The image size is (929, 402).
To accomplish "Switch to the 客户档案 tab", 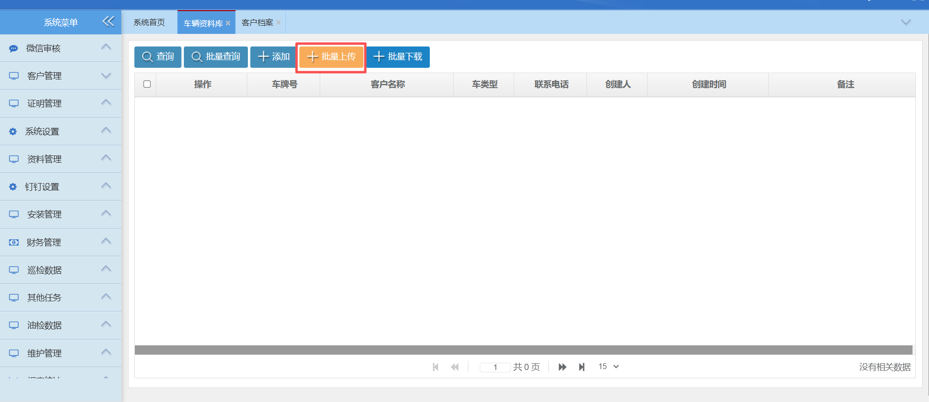I will (x=257, y=23).
